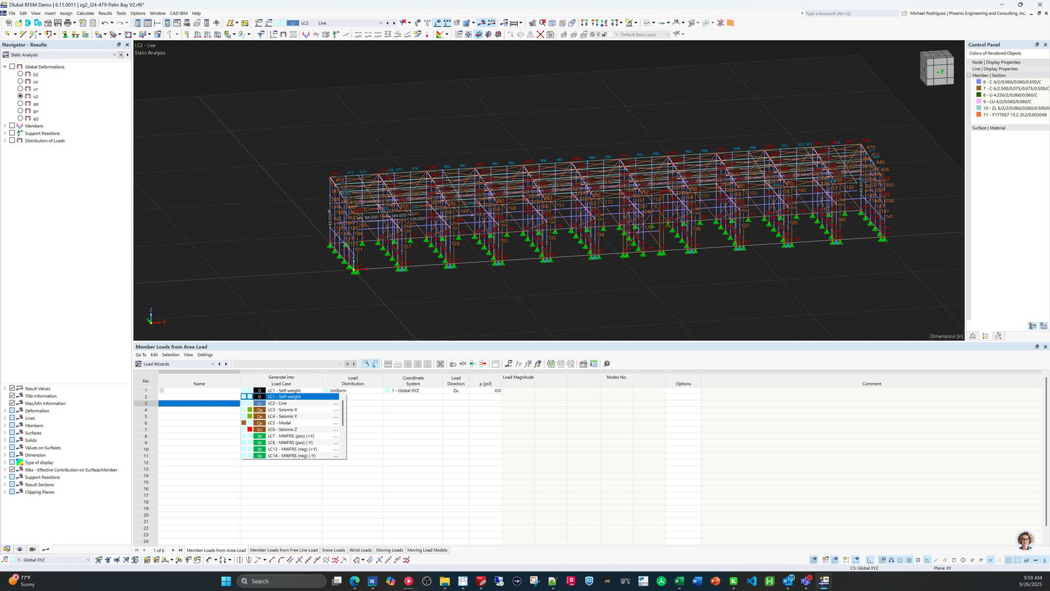
Task: Click the Navigator Results tab icon at bottom
Action: [x=46, y=549]
